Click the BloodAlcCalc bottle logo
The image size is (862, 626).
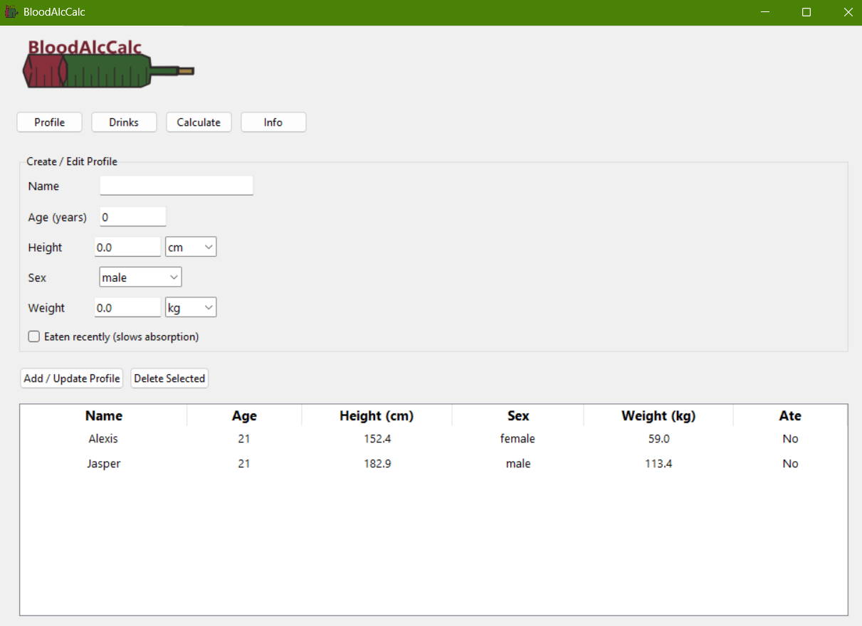(x=108, y=65)
